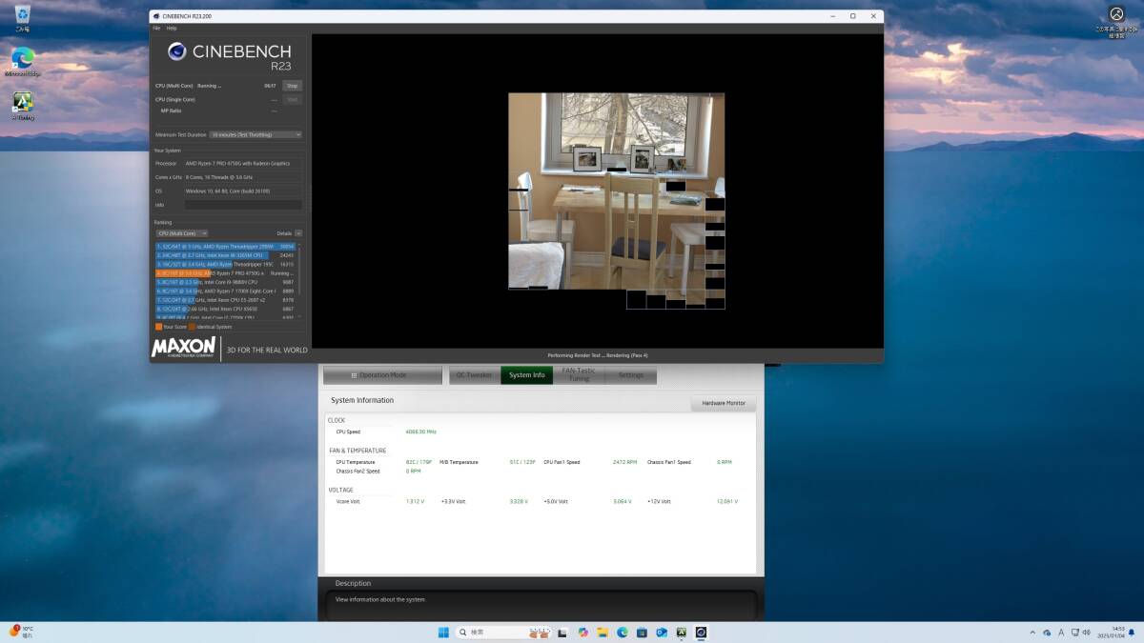Open the A-Tuning desktop shortcut
The height and width of the screenshot is (643, 1144).
(22, 105)
